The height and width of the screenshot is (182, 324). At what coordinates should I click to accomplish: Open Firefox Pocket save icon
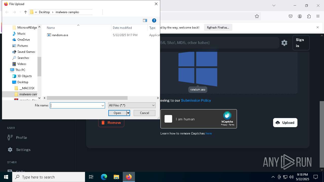tap(291, 16)
